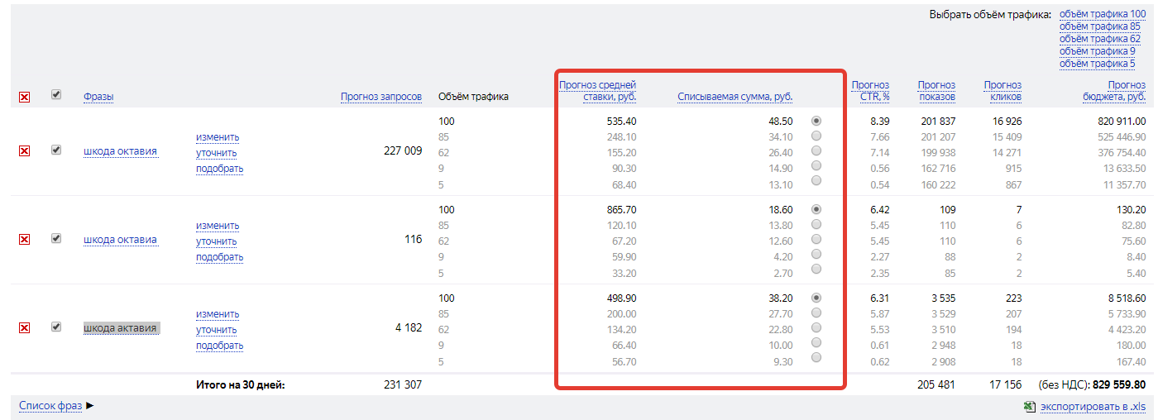Sort by Прогноз бюджета column header

tap(1114, 90)
